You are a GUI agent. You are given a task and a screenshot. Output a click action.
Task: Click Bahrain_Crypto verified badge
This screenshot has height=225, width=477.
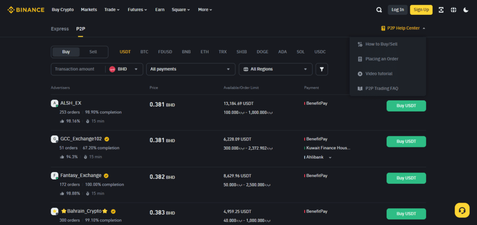[113, 212]
